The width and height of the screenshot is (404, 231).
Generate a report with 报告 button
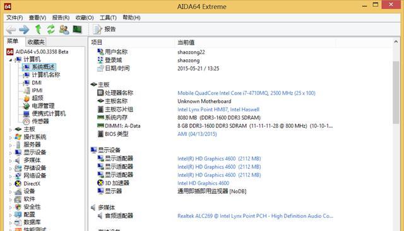(x=104, y=30)
